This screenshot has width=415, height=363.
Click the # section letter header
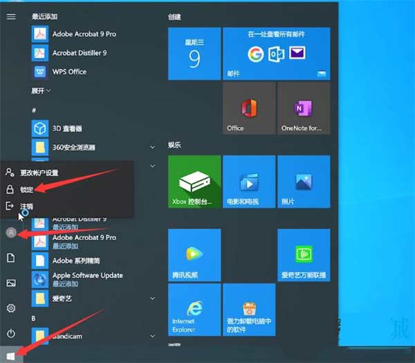34,110
